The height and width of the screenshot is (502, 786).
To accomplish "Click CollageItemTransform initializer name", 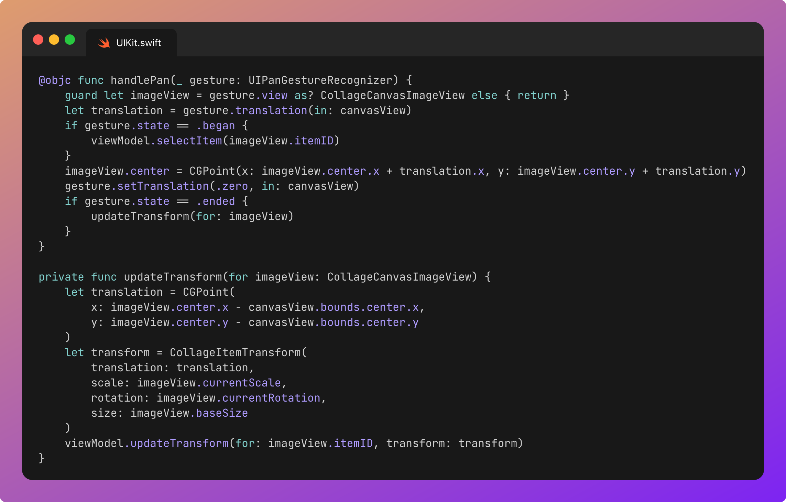I will pos(235,352).
